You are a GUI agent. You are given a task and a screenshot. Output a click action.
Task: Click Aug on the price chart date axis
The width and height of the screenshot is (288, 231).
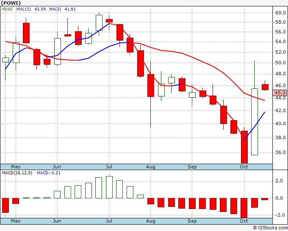click(x=151, y=167)
